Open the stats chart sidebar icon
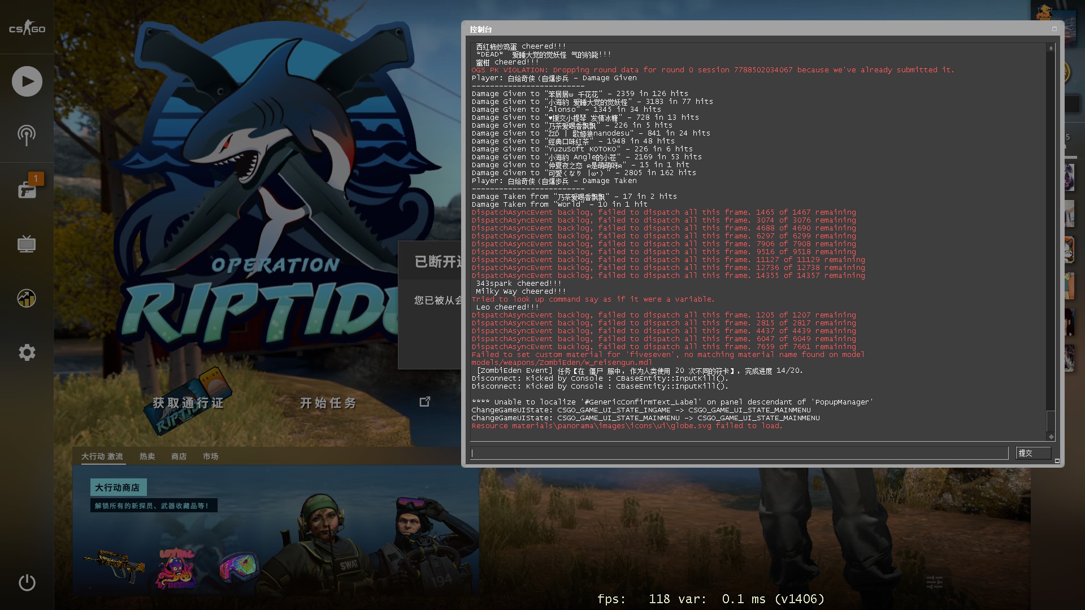The width and height of the screenshot is (1085, 610). point(27,298)
